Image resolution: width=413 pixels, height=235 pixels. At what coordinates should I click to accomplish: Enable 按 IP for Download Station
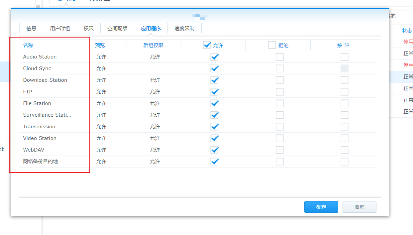tap(345, 80)
